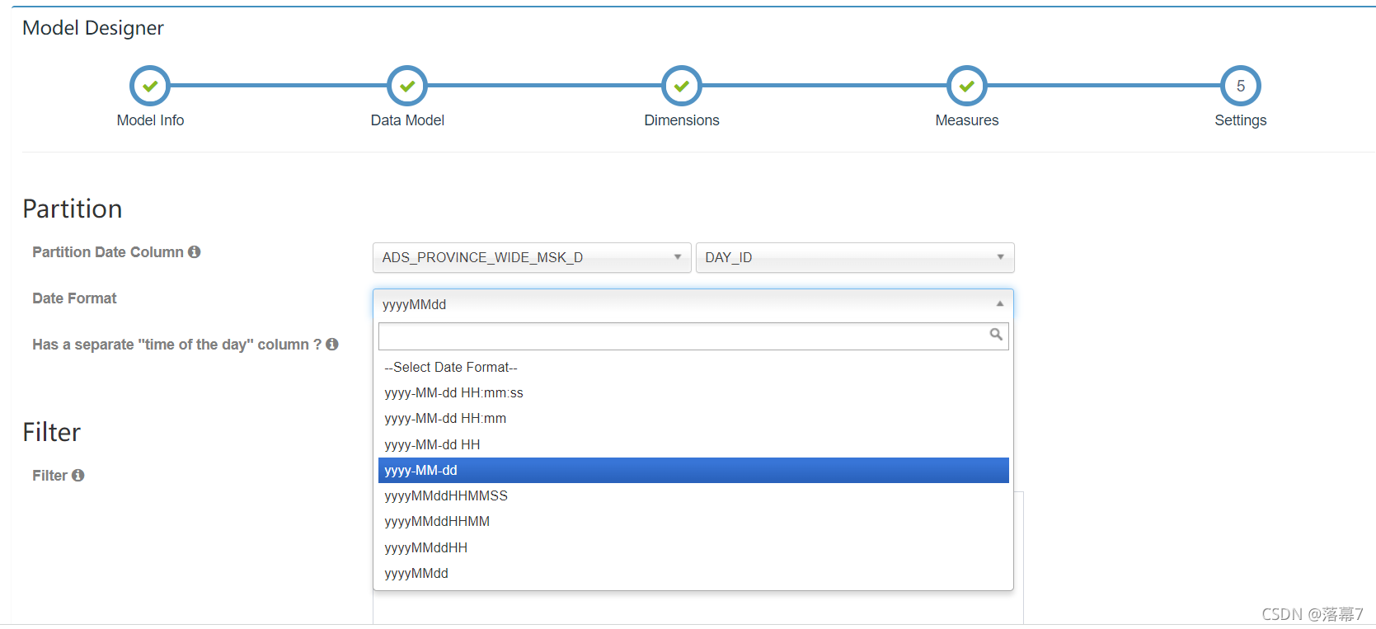Go to the Data Model step circle
The image size is (1376, 629).
407,86
